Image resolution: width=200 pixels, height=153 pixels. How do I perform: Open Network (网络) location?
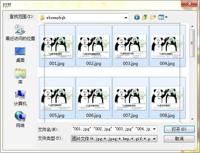point(20,119)
